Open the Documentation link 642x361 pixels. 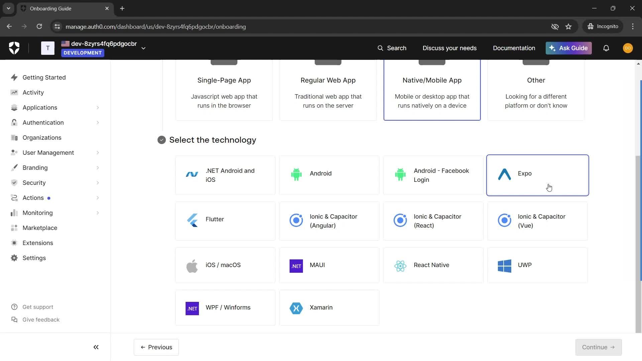(x=514, y=48)
